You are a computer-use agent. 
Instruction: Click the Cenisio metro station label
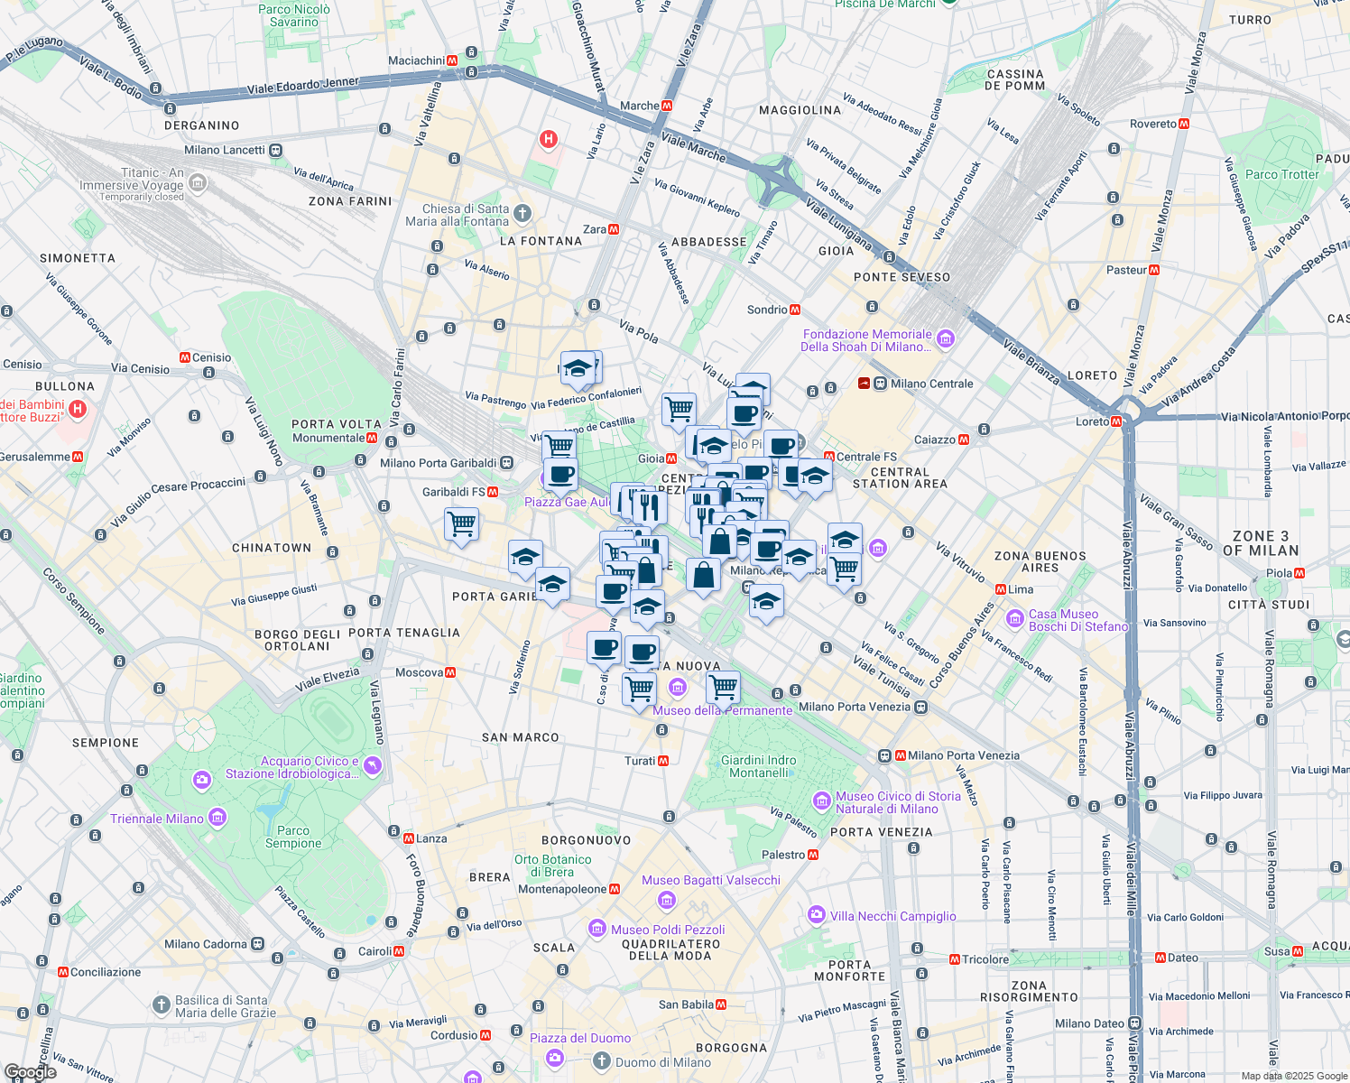pyautogui.click(x=212, y=357)
